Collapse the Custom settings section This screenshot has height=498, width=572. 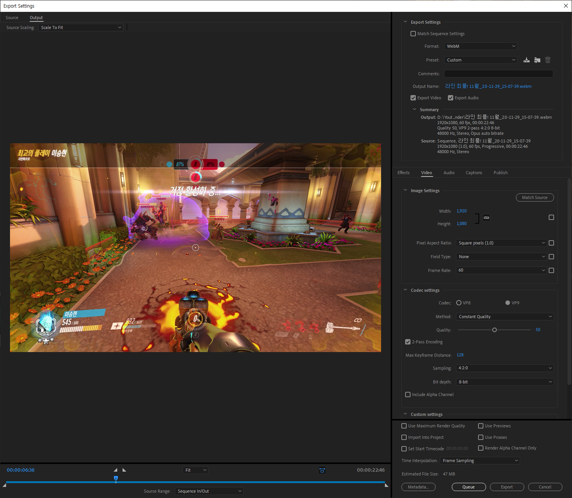405,414
